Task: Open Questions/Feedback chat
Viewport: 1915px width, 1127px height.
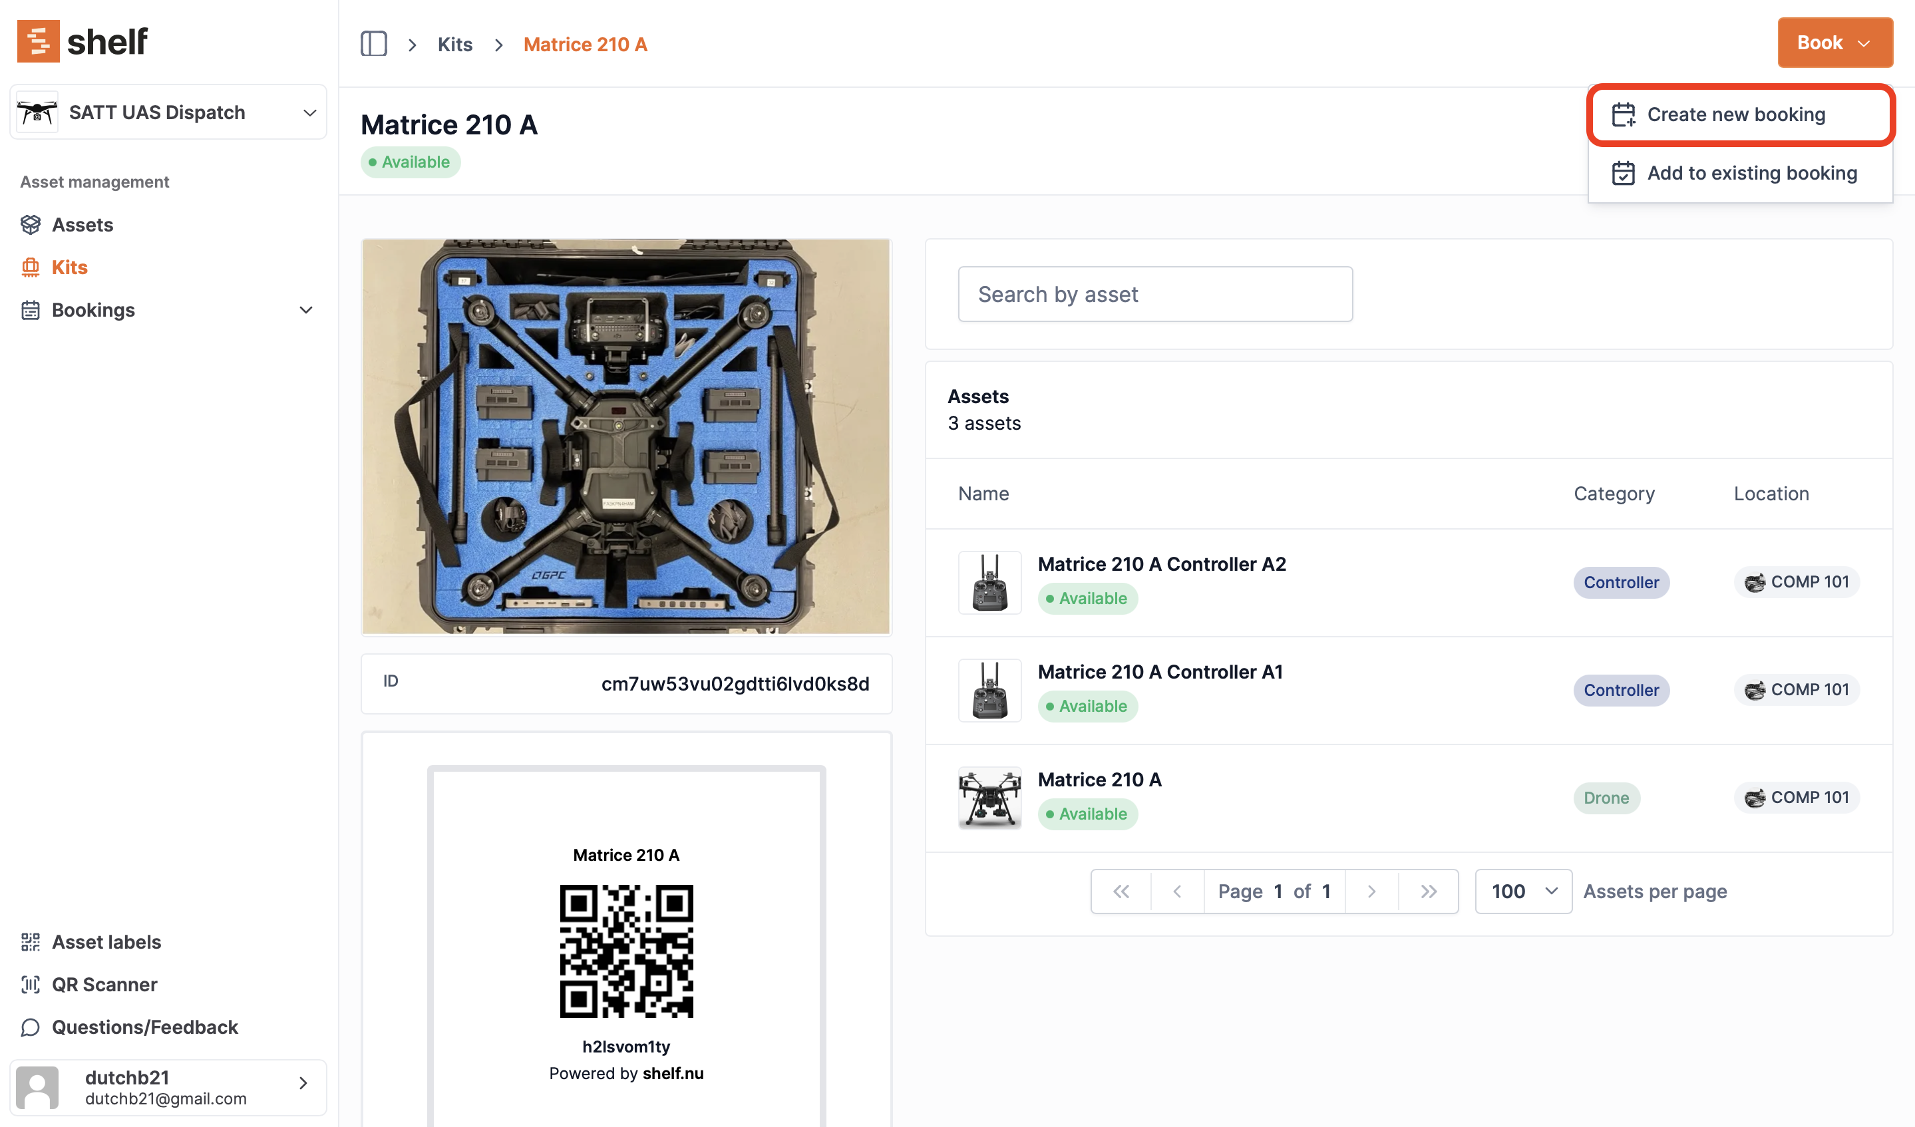Action: 144,1027
